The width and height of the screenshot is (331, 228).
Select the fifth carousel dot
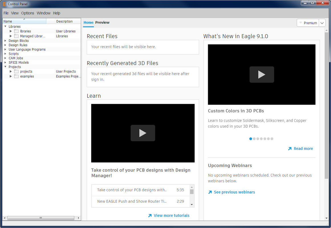click(265, 139)
